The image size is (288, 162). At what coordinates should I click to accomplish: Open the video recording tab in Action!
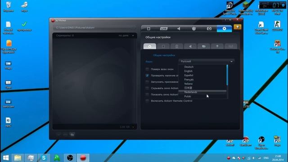(148, 29)
